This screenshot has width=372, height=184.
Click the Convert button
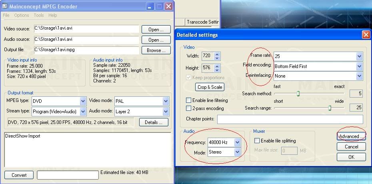click(19, 175)
